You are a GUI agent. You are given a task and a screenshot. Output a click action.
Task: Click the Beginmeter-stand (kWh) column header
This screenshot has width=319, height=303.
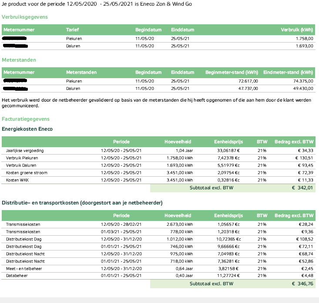click(x=231, y=72)
